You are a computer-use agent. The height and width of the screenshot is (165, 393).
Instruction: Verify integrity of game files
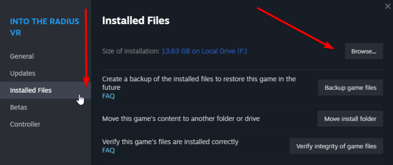click(336, 146)
